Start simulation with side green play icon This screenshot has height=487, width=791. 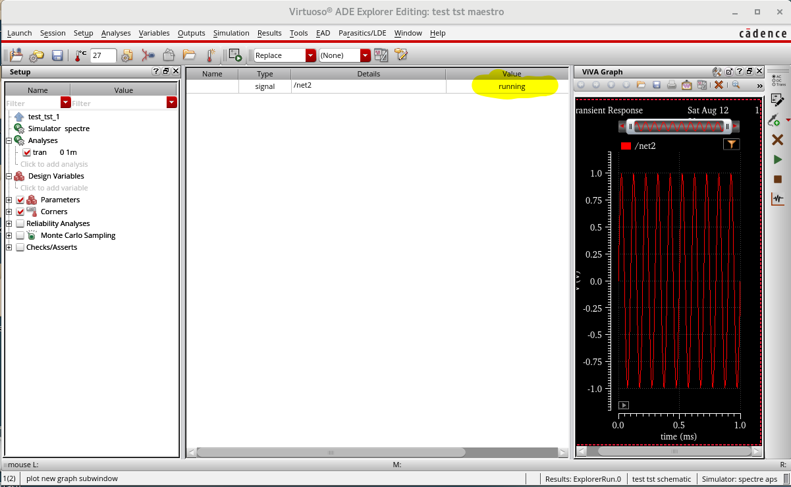pos(778,159)
